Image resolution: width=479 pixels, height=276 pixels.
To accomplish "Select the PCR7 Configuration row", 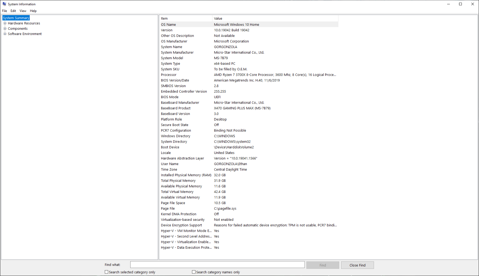I will 249,130.
